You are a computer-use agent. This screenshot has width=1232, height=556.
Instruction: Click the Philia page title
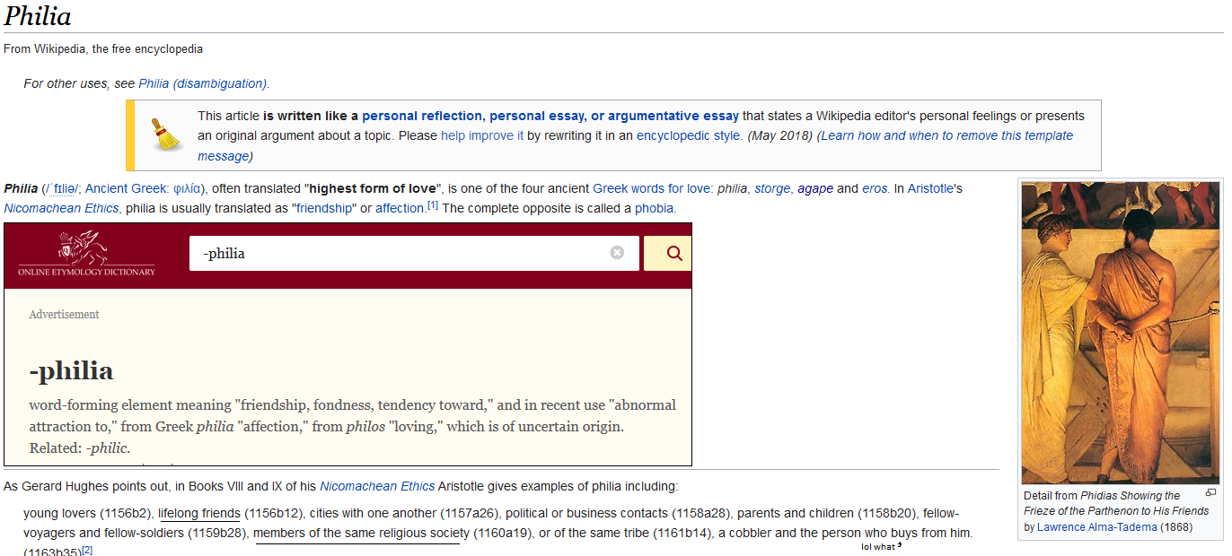(x=38, y=16)
